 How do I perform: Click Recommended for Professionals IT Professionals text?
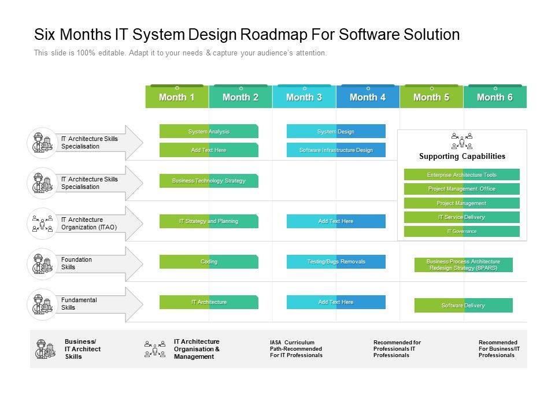click(397, 349)
